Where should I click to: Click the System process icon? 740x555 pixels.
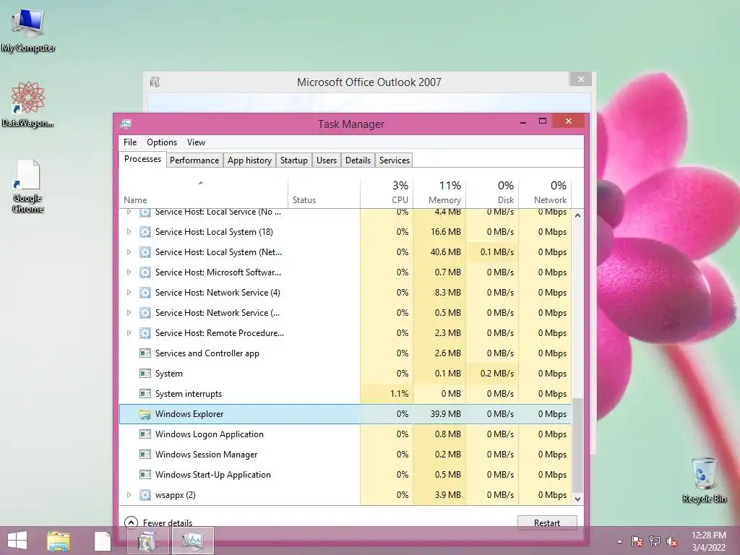145,374
